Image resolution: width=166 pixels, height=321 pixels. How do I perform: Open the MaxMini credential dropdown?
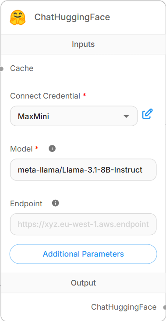74,116
